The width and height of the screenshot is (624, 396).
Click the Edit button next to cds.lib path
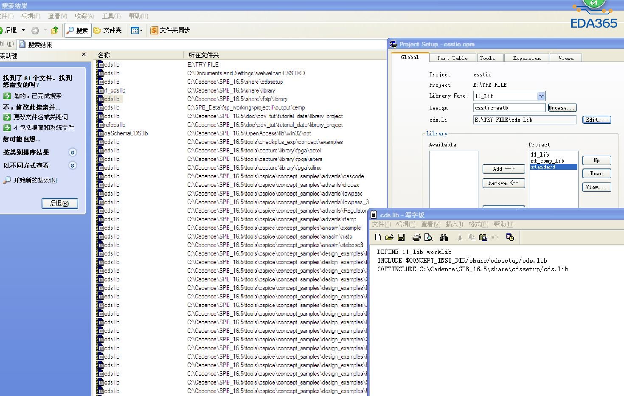(596, 120)
